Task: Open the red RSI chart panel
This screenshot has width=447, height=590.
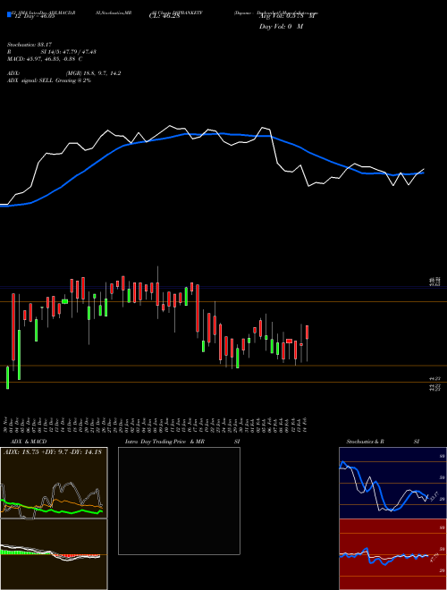Action: pyautogui.click(x=392, y=554)
